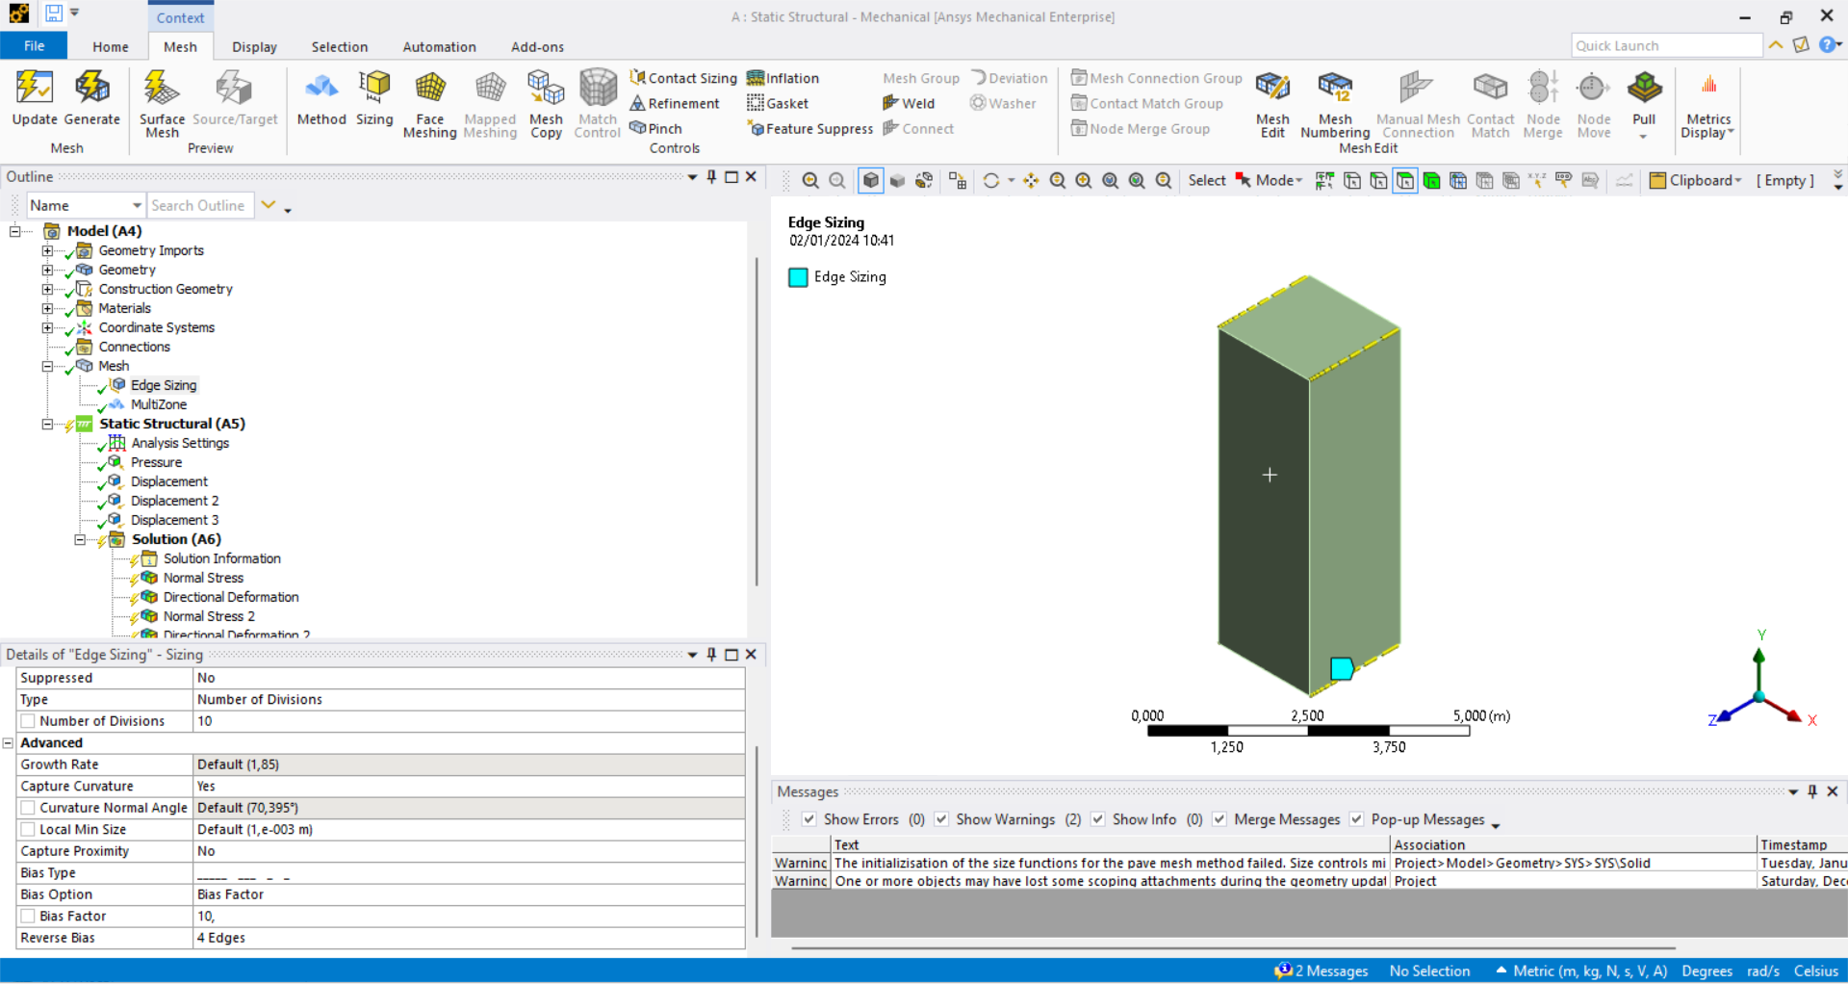
Task: Expand the Materials tree node
Action: (x=47, y=308)
